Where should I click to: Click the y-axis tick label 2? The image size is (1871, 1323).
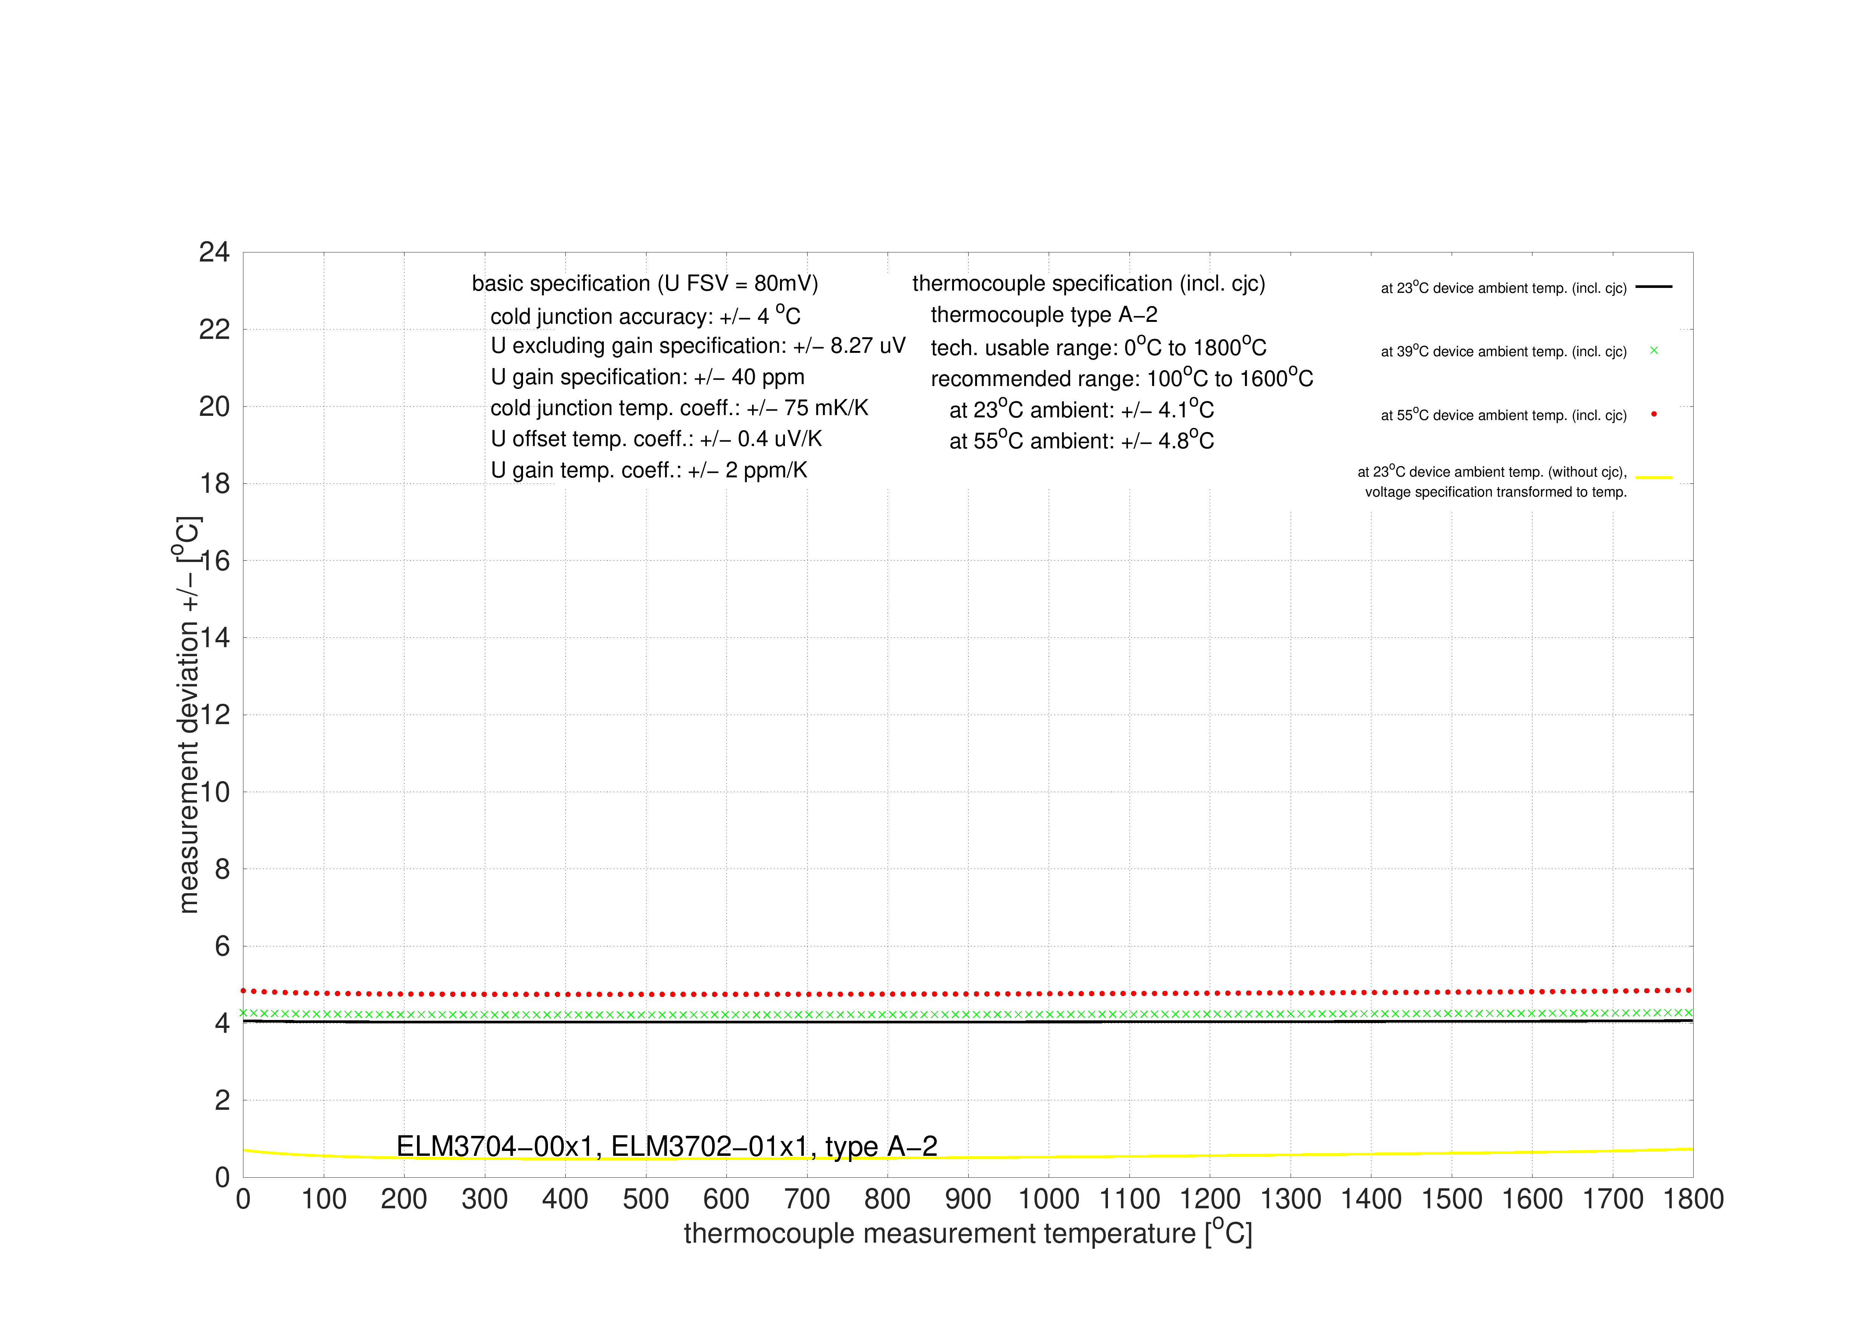coord(223,1101)
